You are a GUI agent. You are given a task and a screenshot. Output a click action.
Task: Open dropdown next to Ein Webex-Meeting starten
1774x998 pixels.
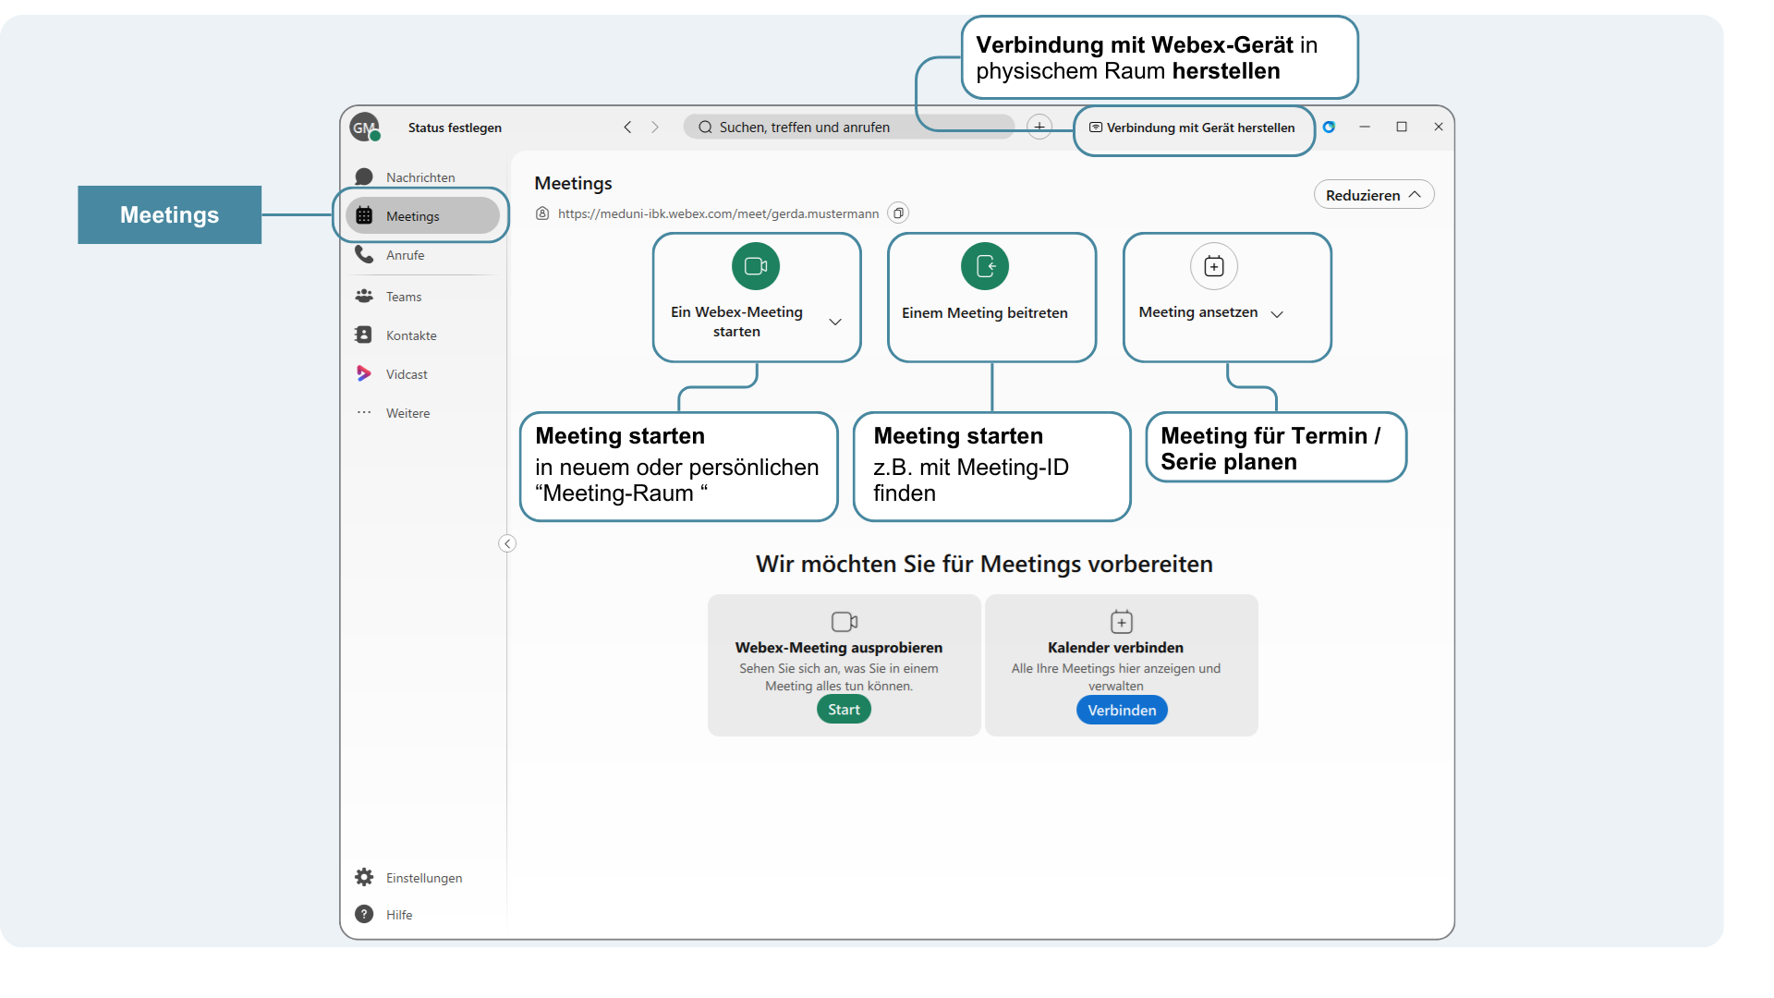coord(835,322)
